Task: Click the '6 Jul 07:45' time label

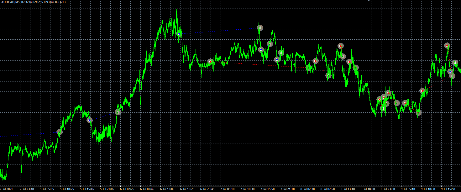Action: click(x=147, y=189)
